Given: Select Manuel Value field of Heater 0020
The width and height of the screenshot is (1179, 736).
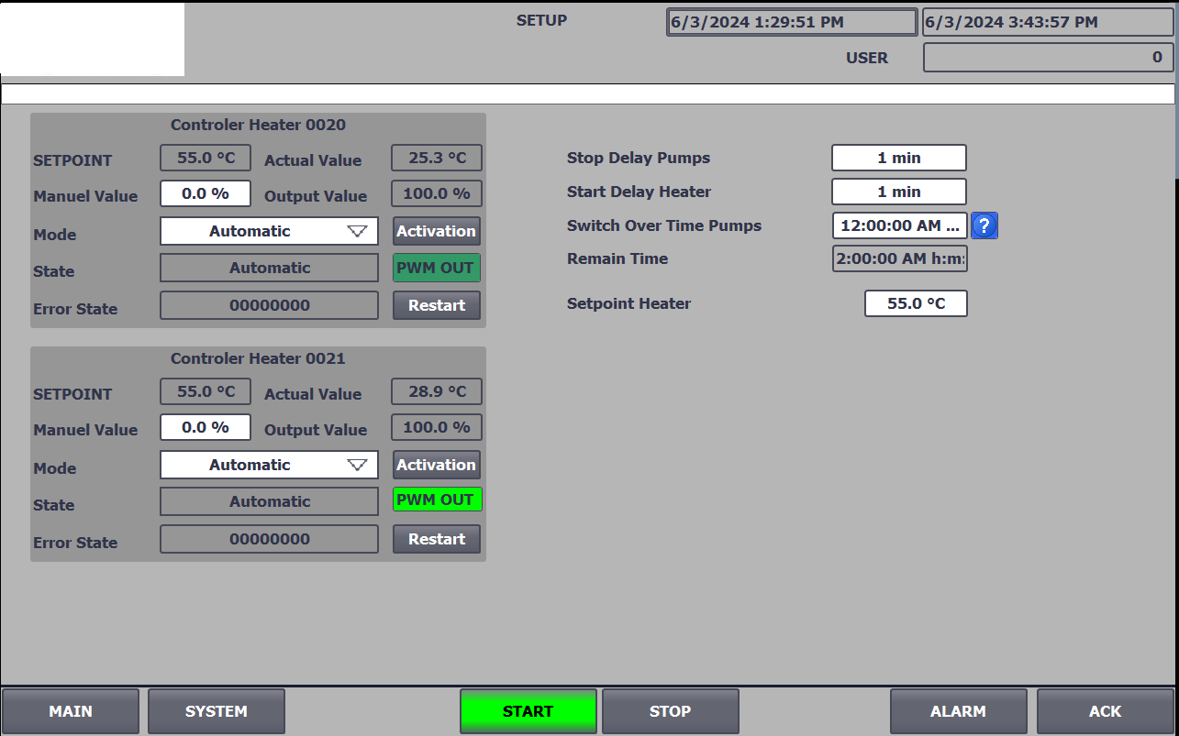Looking at the screenshot, I should pos(206,193).
